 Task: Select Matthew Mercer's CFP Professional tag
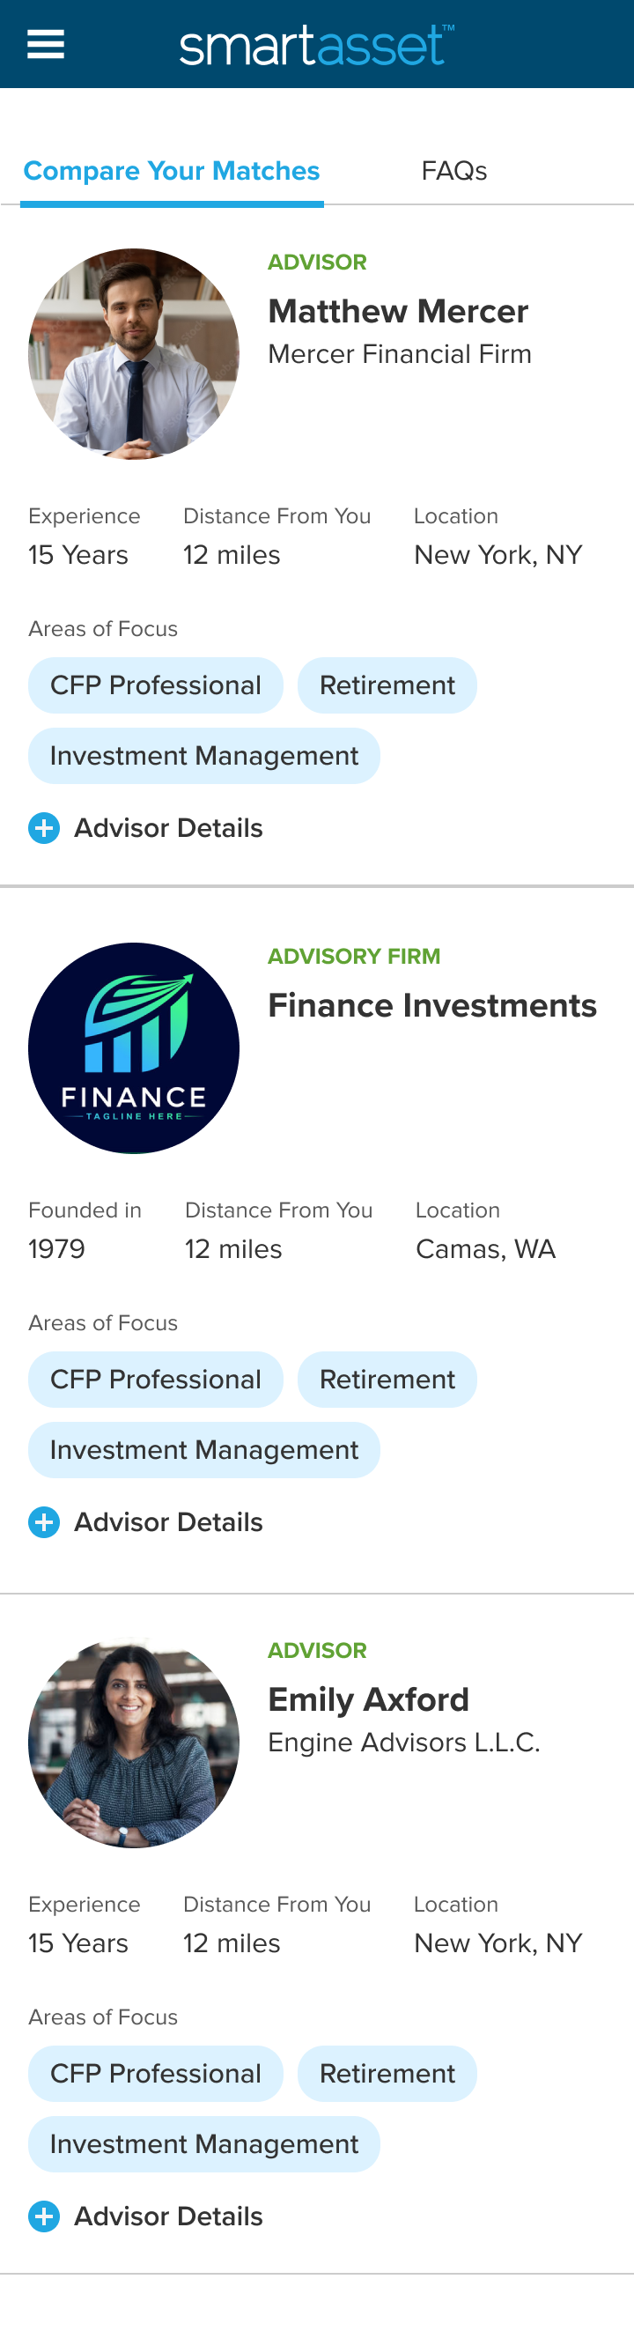pyautogui.click(x=156, y=685)
